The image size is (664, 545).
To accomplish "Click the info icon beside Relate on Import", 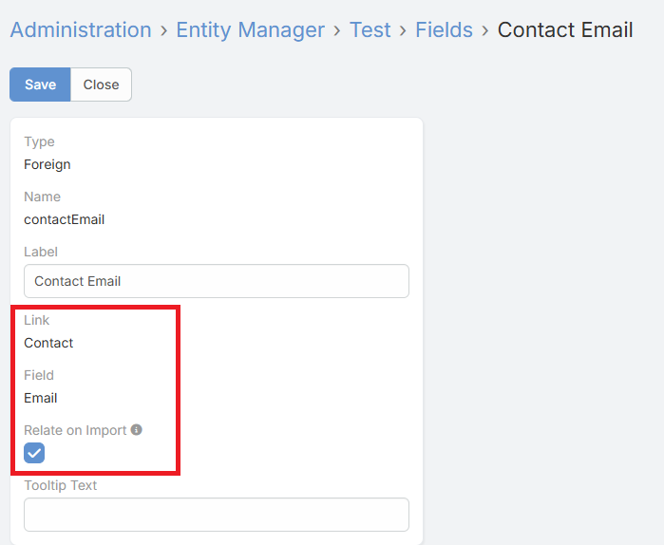I will click(x=137, y=430).
